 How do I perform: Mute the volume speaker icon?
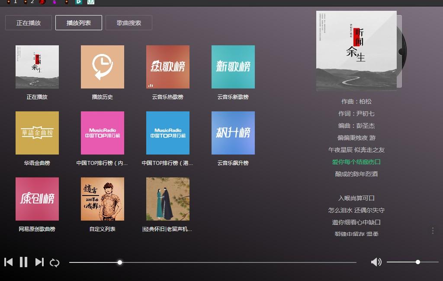tap(376, 262)
